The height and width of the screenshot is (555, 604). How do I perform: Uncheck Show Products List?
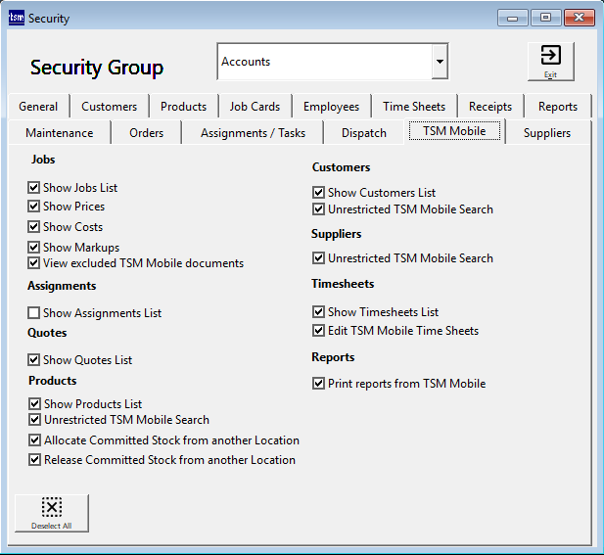tap(34, 403)
